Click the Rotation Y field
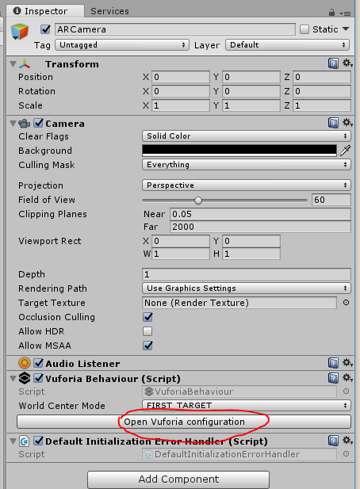Screen dimensions: 360x489 click(251, 91)
